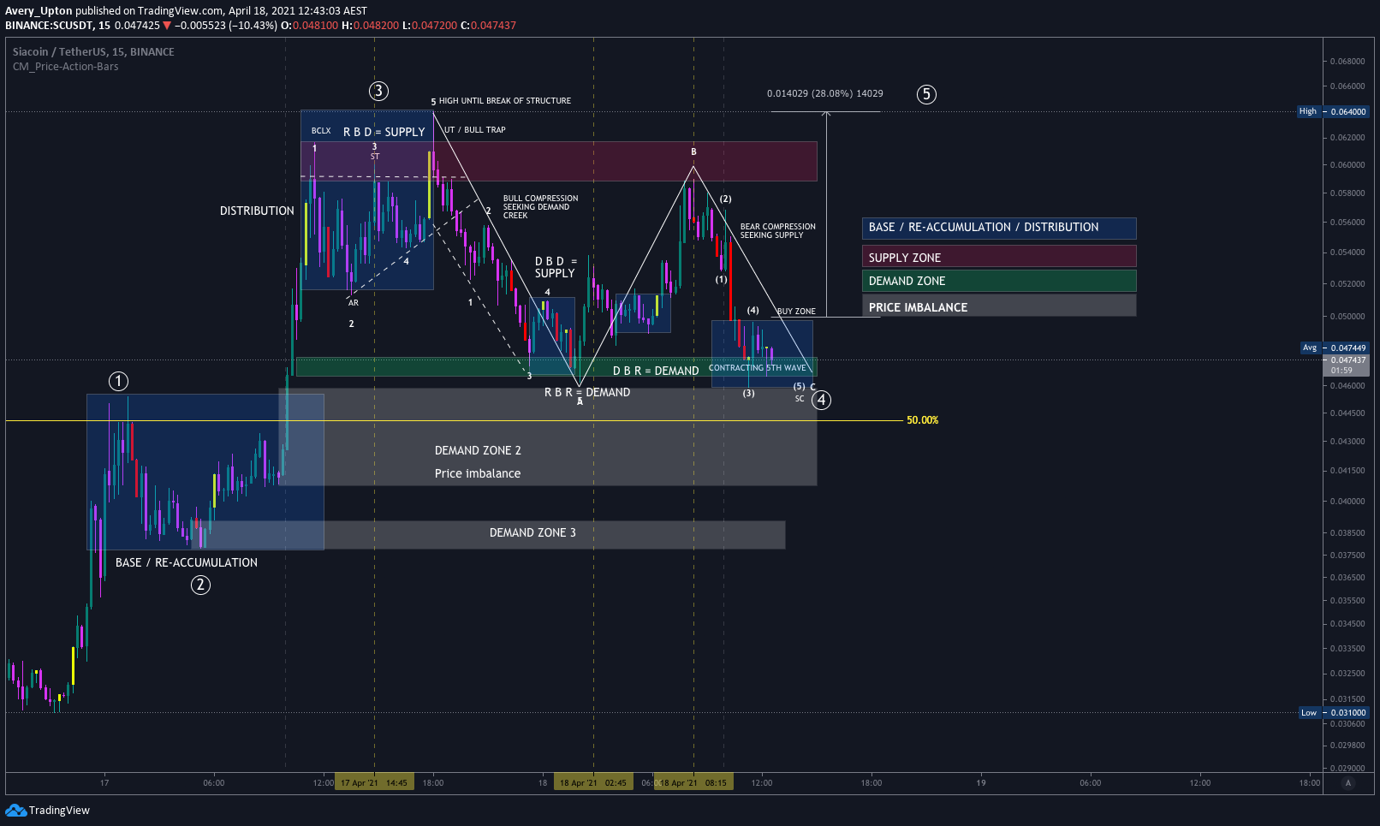
Task: Click the TradingView logo icon
Action: pos(15,810)
